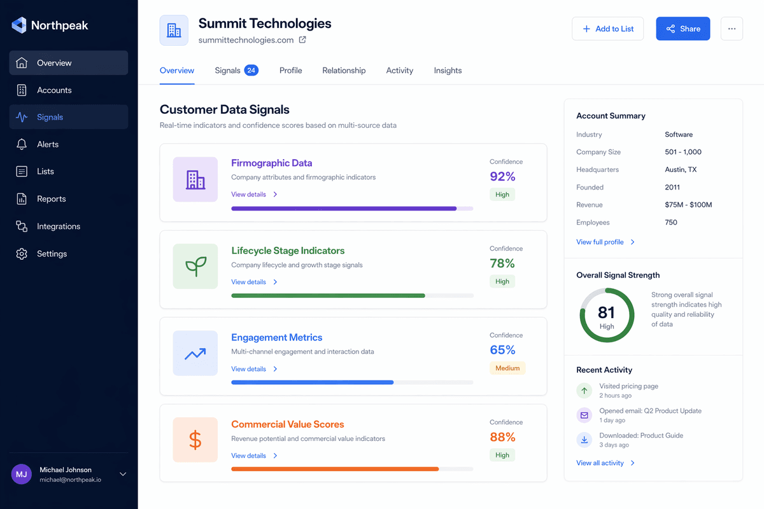Click the Medium confidence badge
This screenshot has height=509, width=764.
(507, 368)
